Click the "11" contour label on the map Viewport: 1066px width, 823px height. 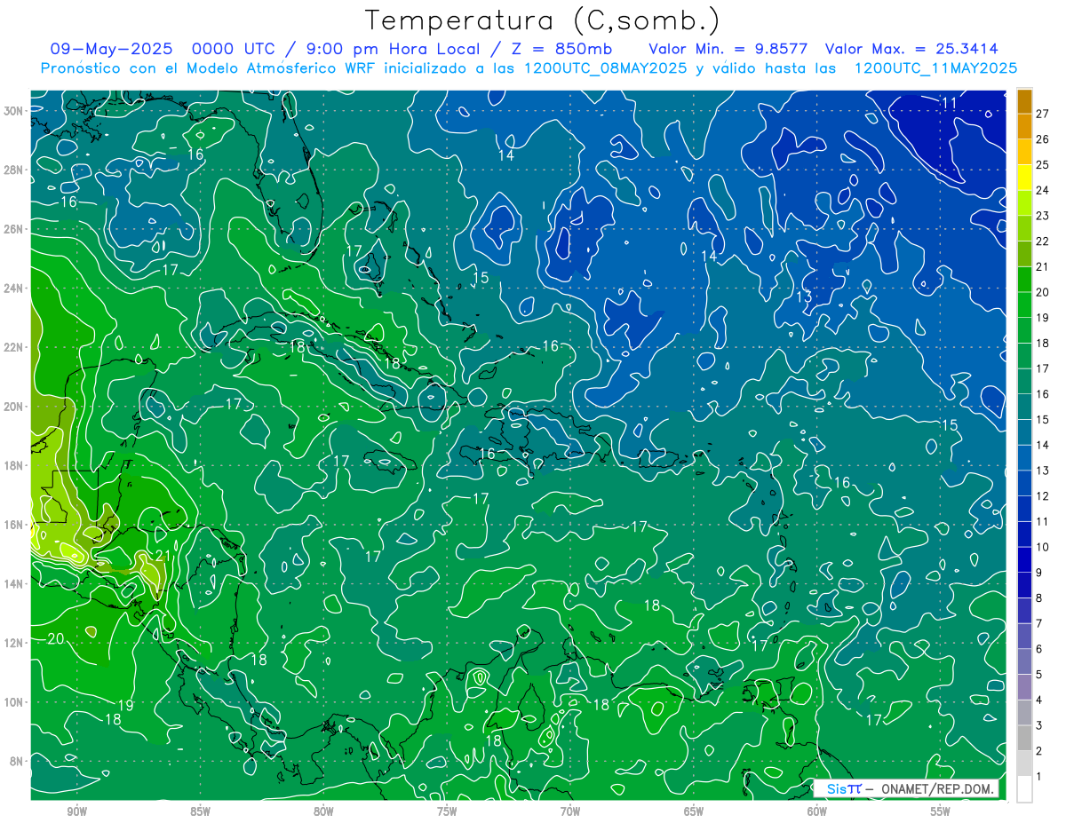949,103
